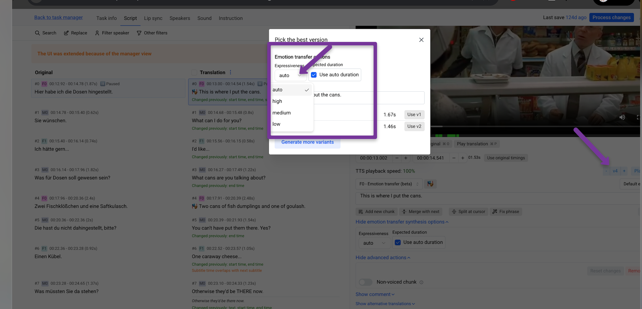
Task: Switch to the Script tab
Action: coord(130,18)
